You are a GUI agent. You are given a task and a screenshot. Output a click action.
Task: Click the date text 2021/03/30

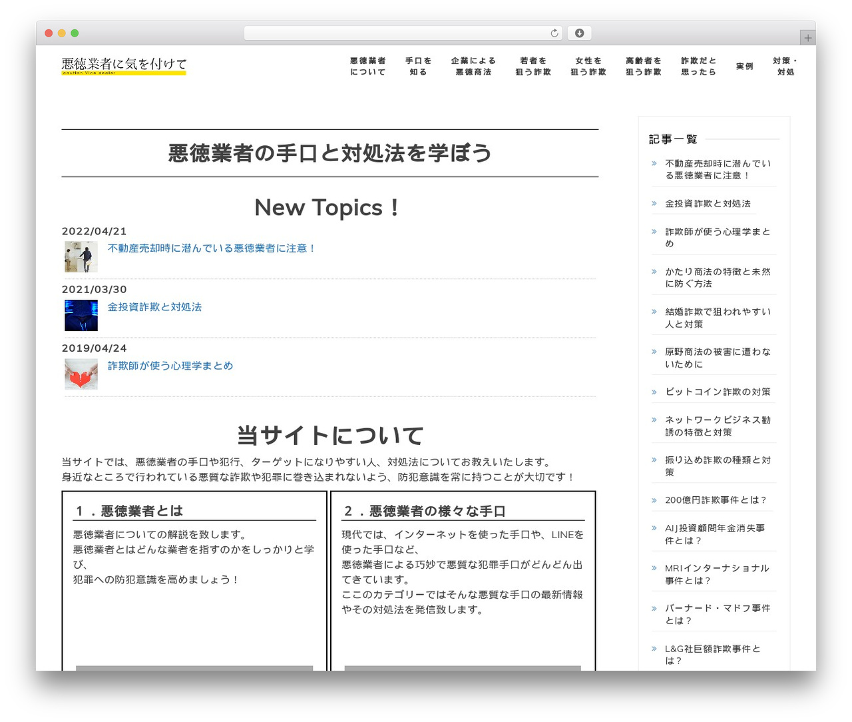(94, 290)
